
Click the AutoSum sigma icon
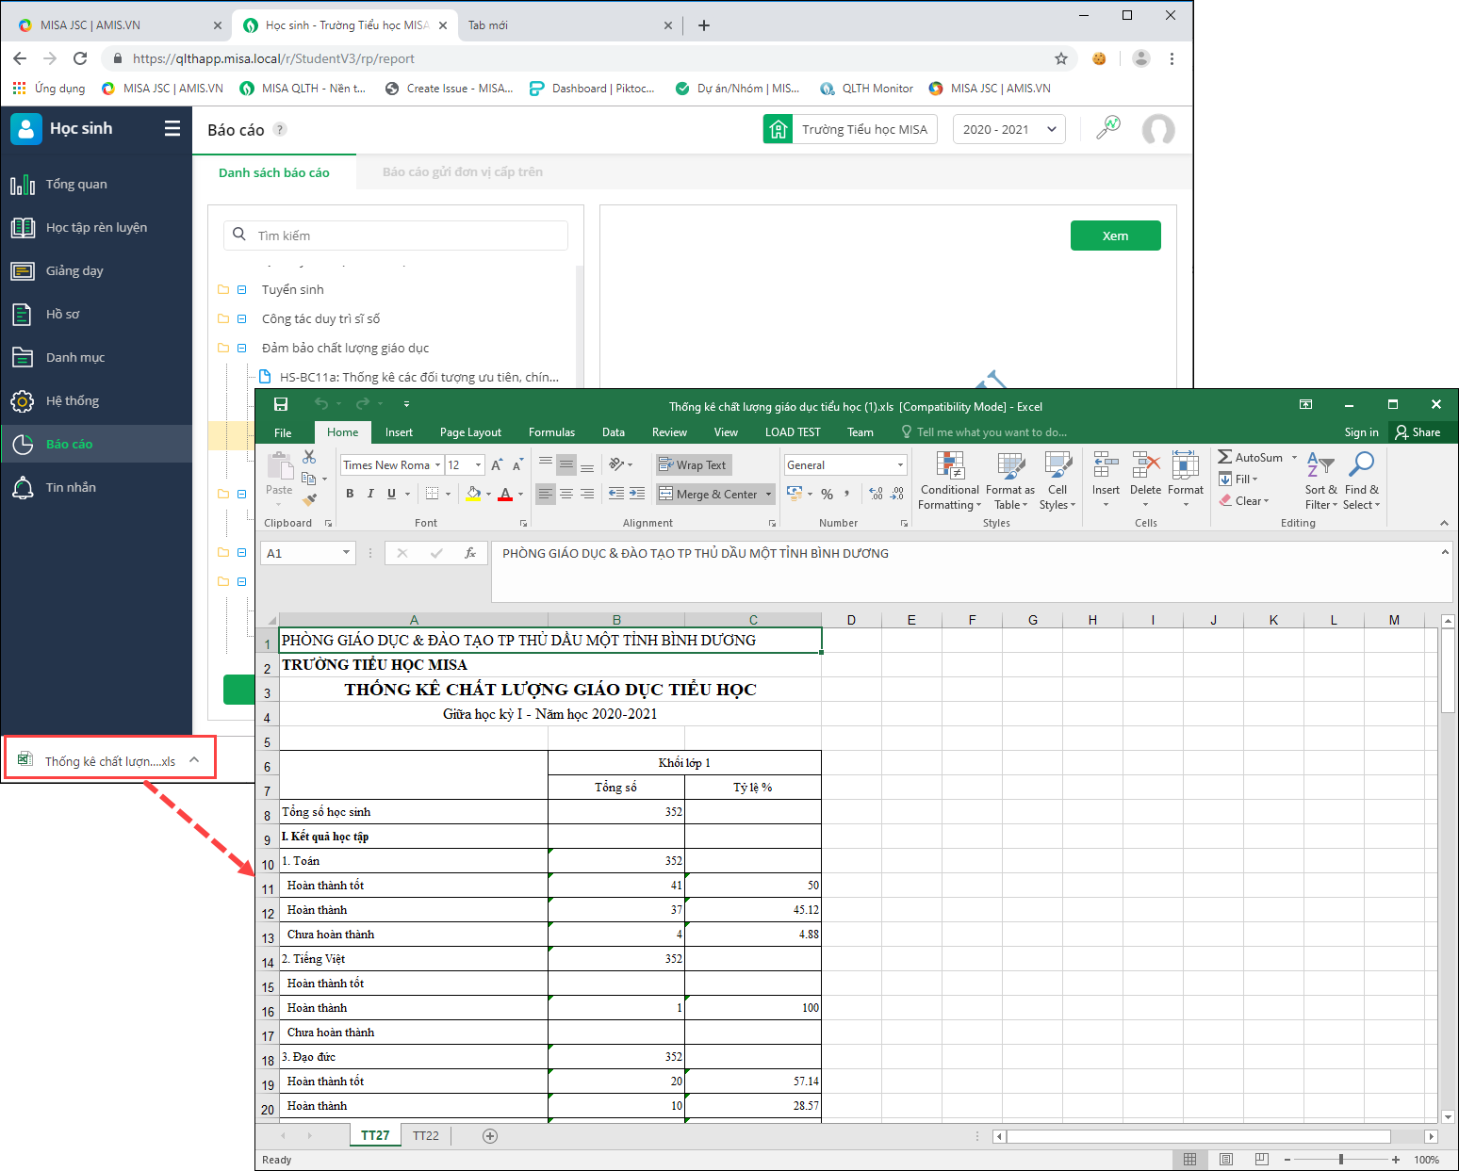tap(1225, 457)
